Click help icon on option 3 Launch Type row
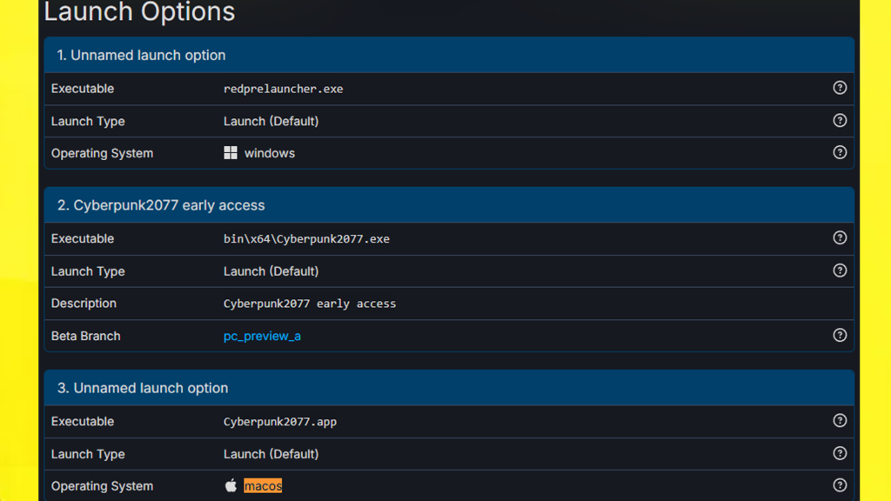 click(840, 453)
